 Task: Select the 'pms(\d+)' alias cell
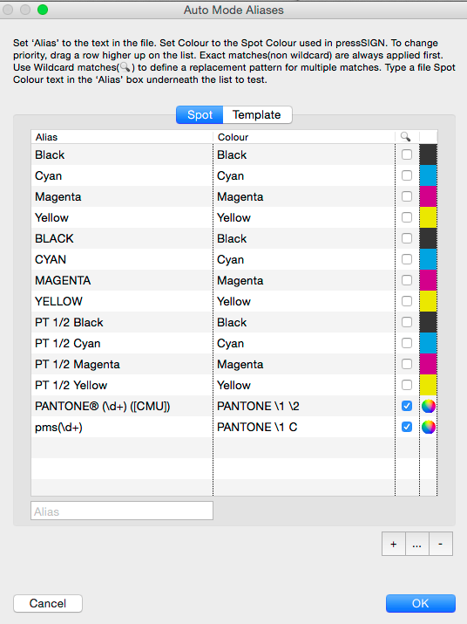(122, 427)
